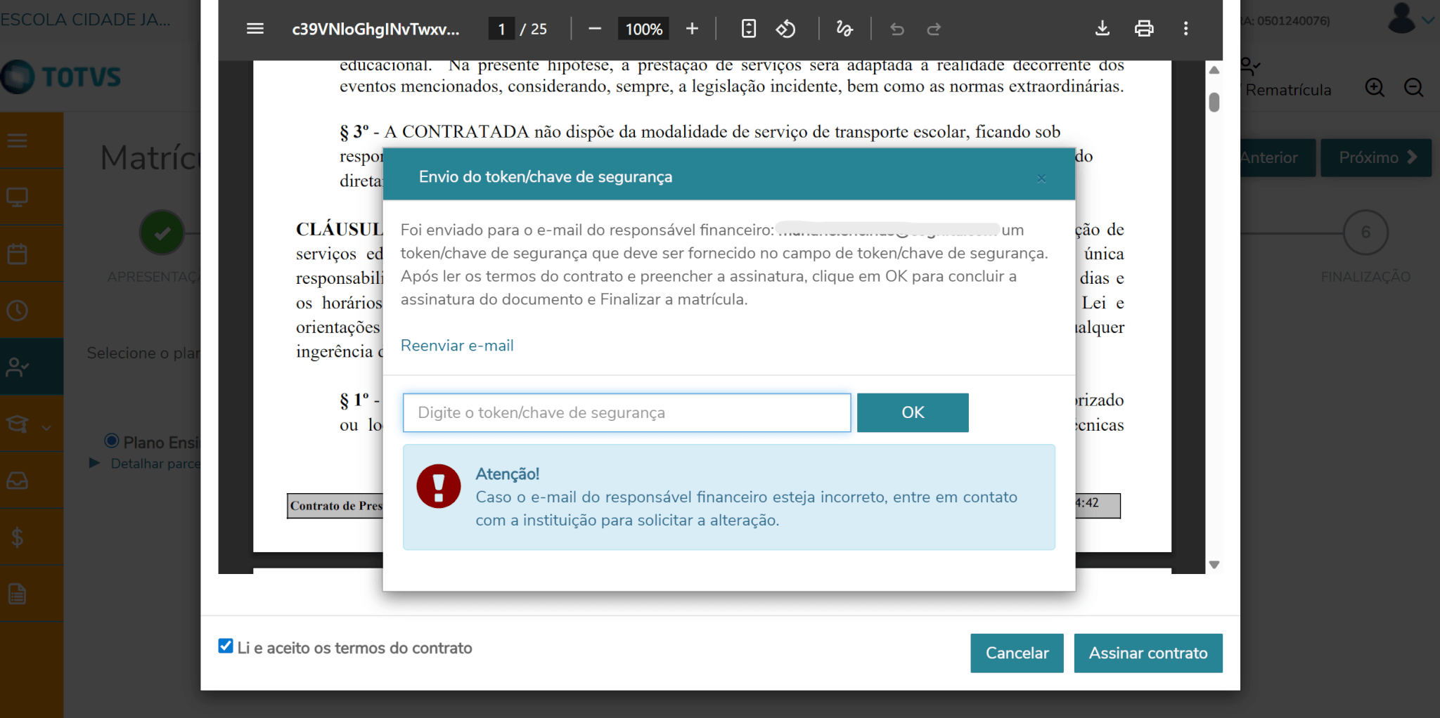Image resolution: width=1440 pixels, height=718 pixels.
Task: Open the monitor icon in sidebar
Action: (18, 197)
